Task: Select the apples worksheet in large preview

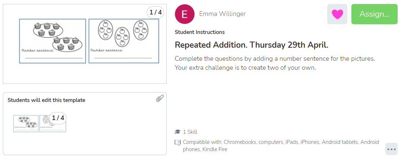Action: coord(124,41)
